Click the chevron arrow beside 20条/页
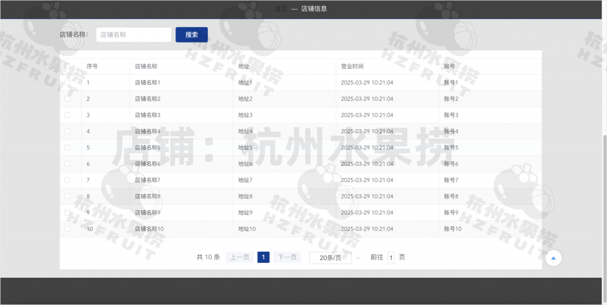607x305 pixels. point(358,258)
